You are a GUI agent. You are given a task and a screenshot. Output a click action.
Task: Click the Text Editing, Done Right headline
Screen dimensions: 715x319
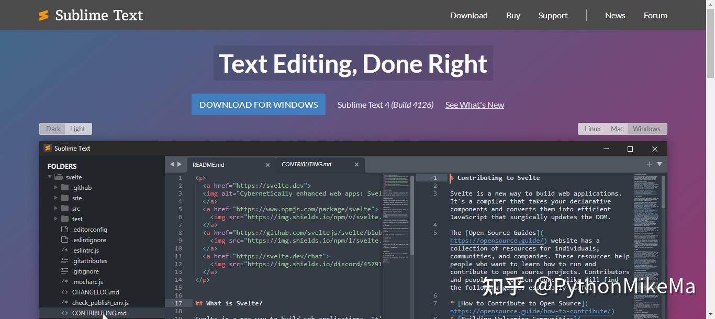click(x=353, y=63)
